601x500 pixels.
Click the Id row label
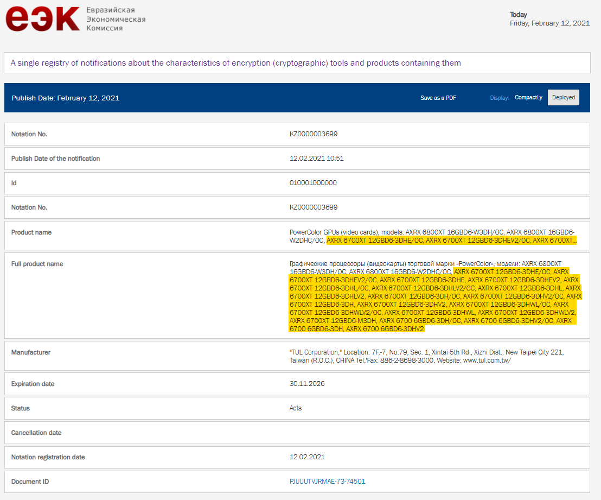14,182
